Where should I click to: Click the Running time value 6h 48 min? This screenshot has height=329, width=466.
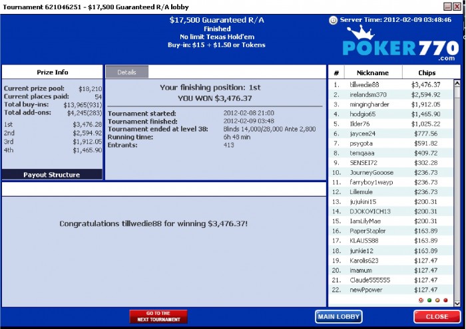[x=237, y=137]
